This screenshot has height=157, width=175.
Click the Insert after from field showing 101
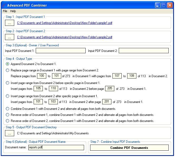pyautogui.click(x=38, y=102)
